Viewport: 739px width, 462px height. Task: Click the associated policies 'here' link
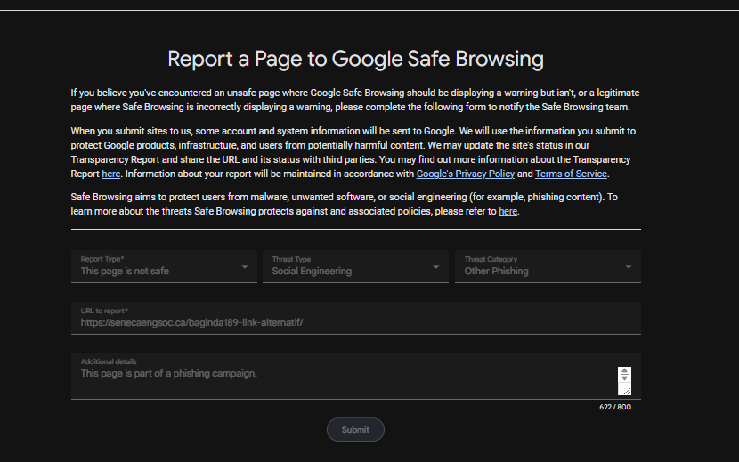coord(508,211)
